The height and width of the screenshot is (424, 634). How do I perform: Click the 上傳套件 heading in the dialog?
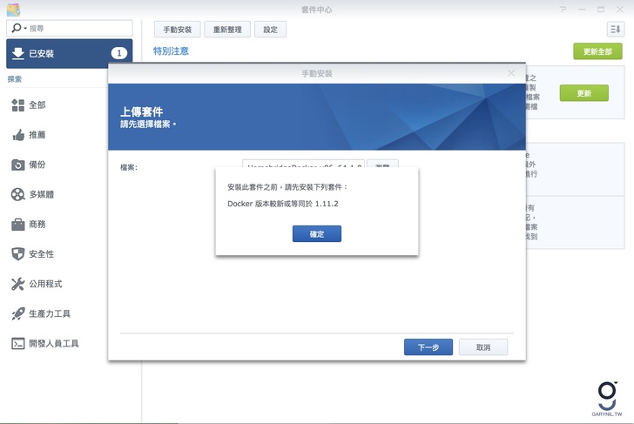[141, 111]
